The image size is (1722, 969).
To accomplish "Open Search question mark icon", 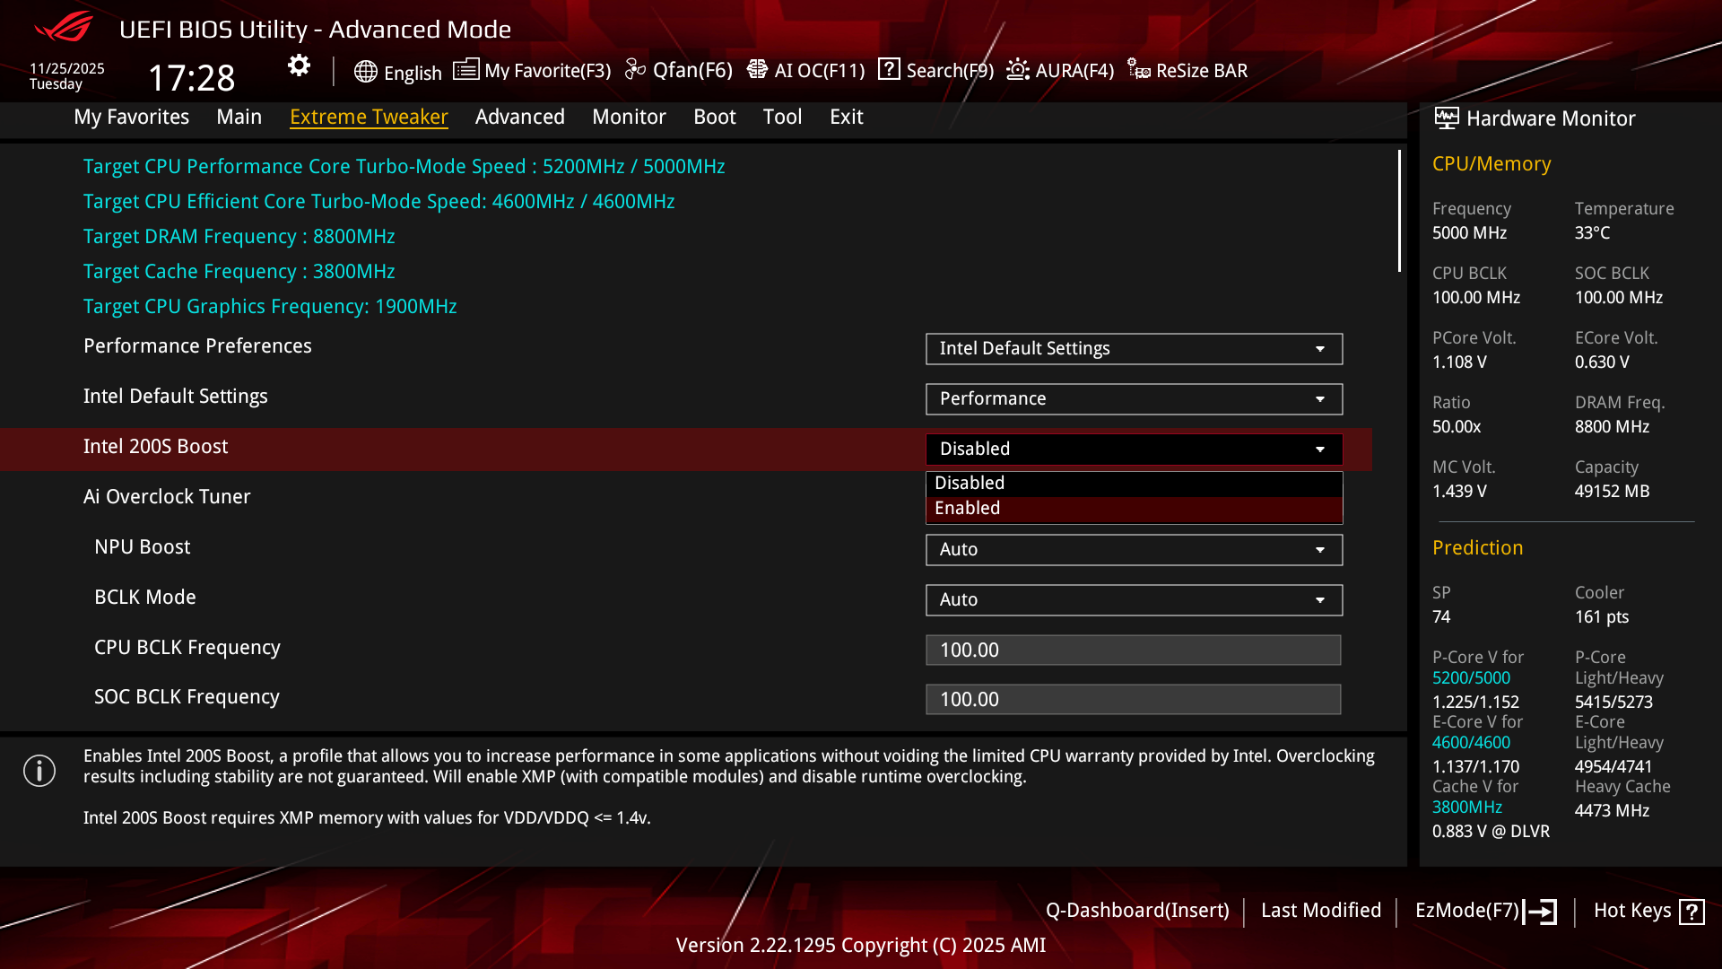I will pos(889,70).
